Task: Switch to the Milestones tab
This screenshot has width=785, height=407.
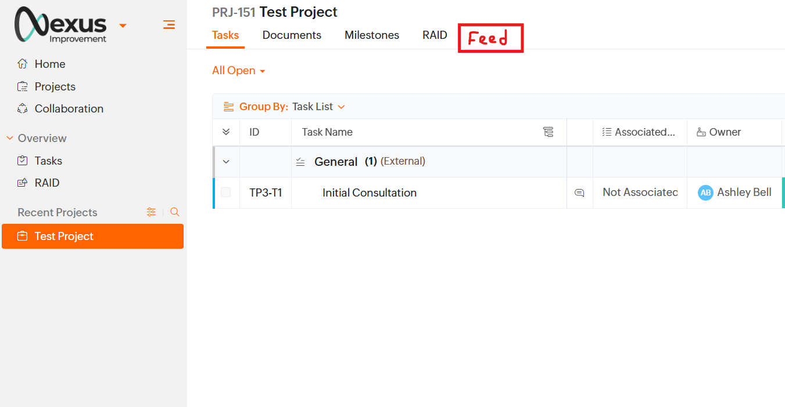Action: (372, 35)
